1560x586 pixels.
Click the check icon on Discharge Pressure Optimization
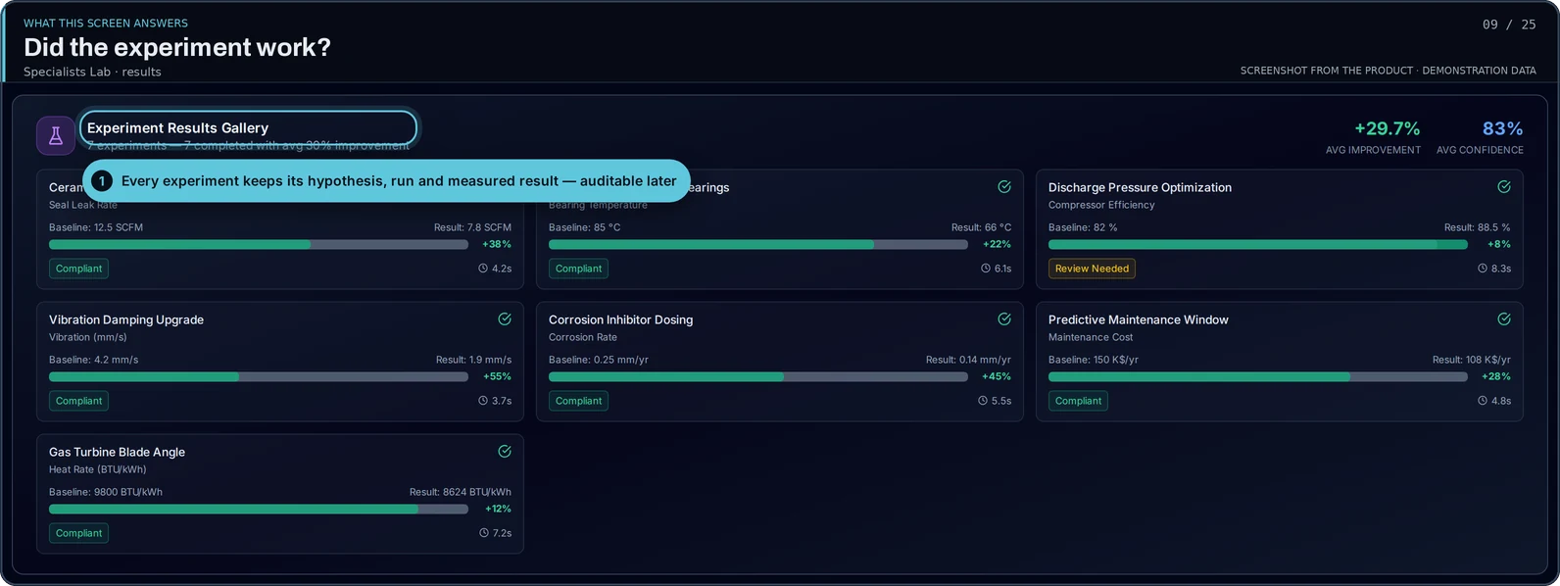point(1504,186)
